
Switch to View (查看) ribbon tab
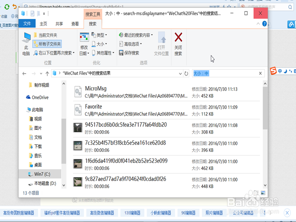pos(75,24)
